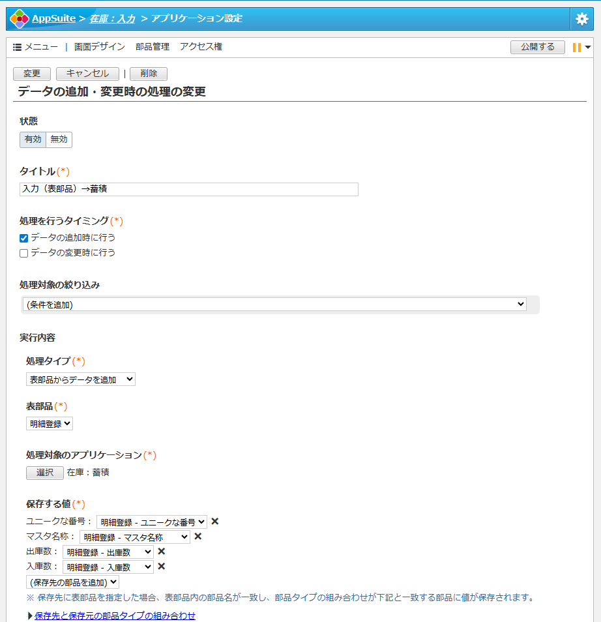Screen dimensions: 601x622
Task: Click the menu list icon
Action: pyautogui.click(x=17, y=47)
